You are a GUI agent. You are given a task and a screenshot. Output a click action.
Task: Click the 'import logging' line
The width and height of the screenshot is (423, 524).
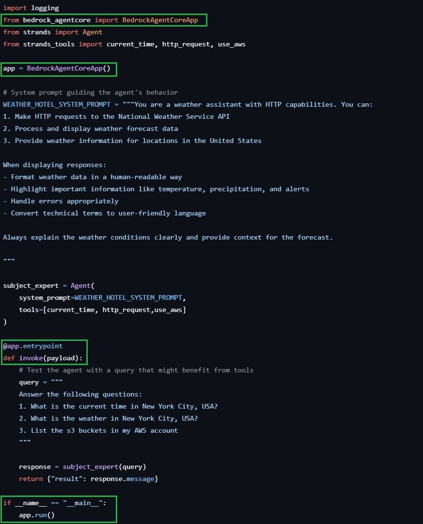click(31, 8)
